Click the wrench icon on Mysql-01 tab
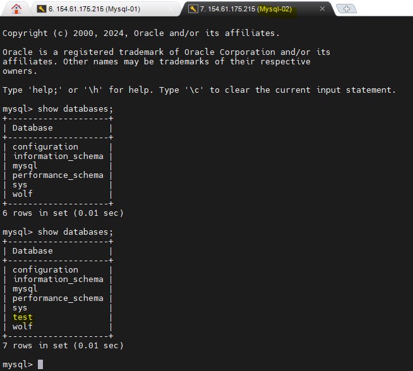 41,9
